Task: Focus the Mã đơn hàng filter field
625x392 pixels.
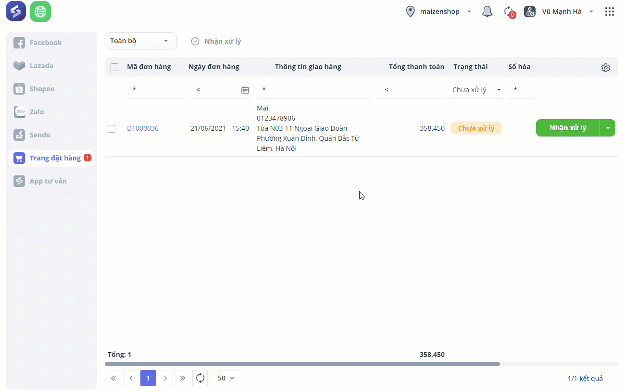Action: (155, 90)
